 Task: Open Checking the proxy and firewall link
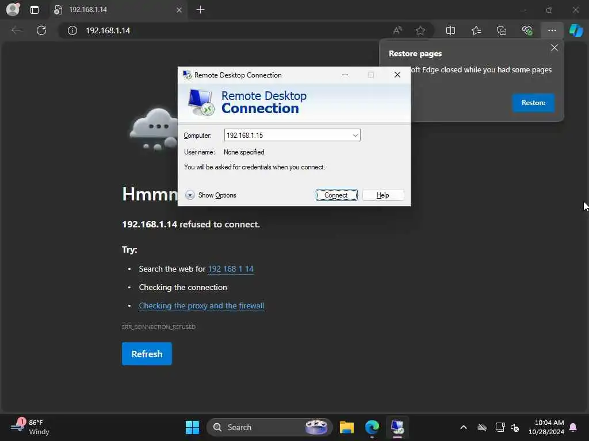click(202, 305)
